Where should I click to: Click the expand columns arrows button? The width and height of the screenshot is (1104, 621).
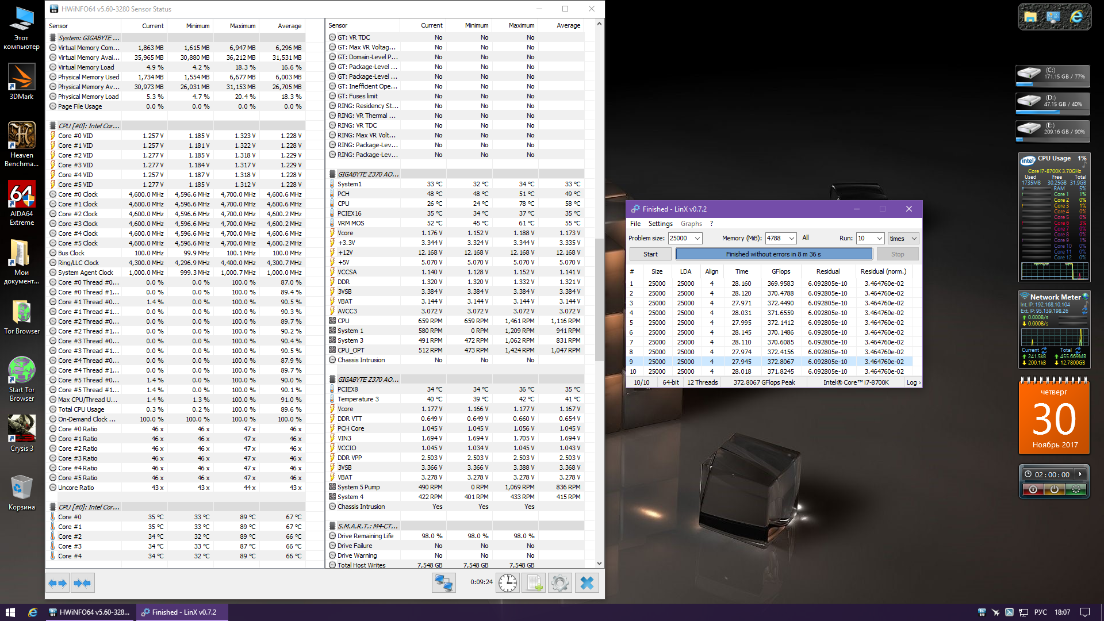(57, 583)
